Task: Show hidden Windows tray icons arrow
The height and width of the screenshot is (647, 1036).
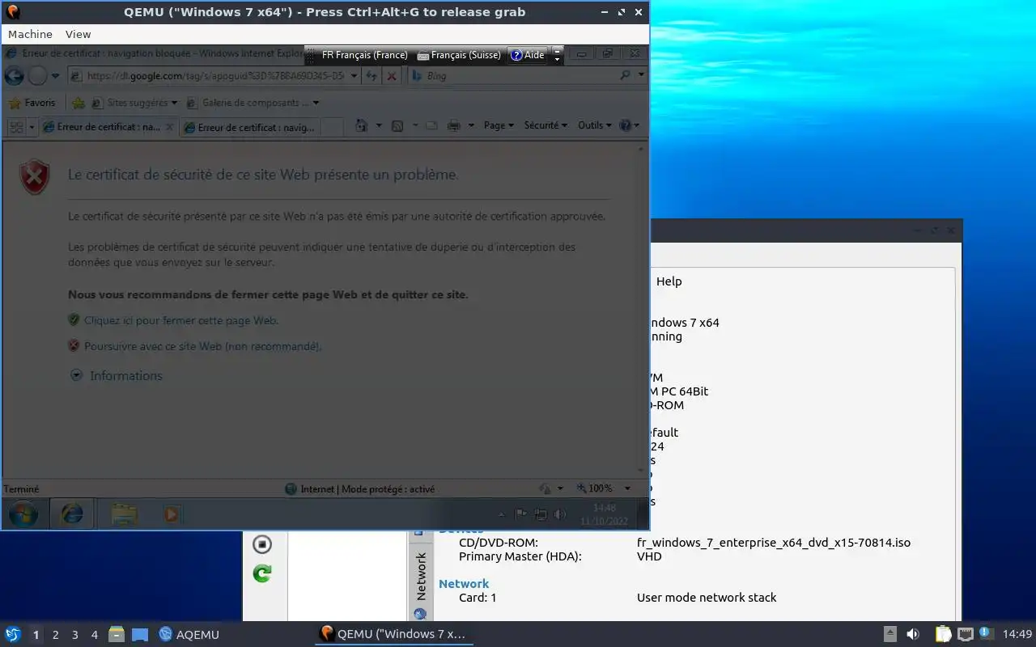Action: coord(502,514)
